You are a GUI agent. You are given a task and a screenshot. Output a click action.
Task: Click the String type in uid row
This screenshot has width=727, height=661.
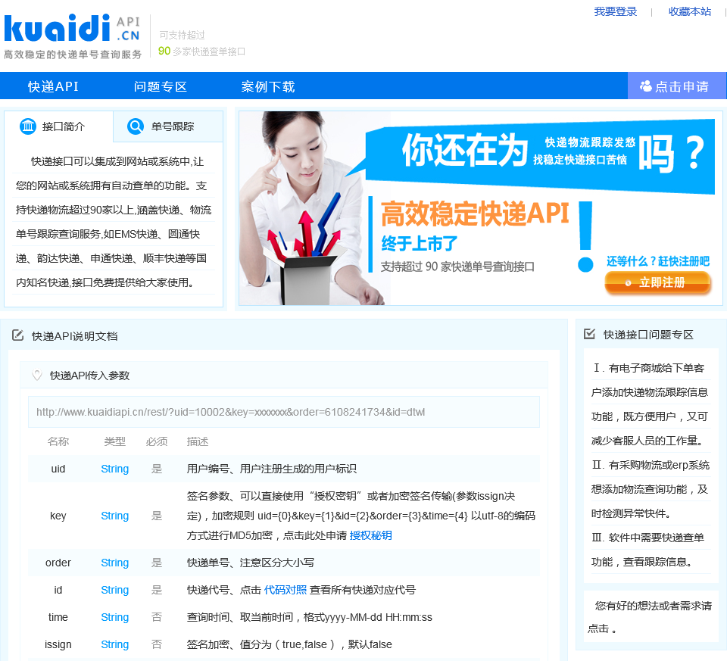[x=115, y=469]
